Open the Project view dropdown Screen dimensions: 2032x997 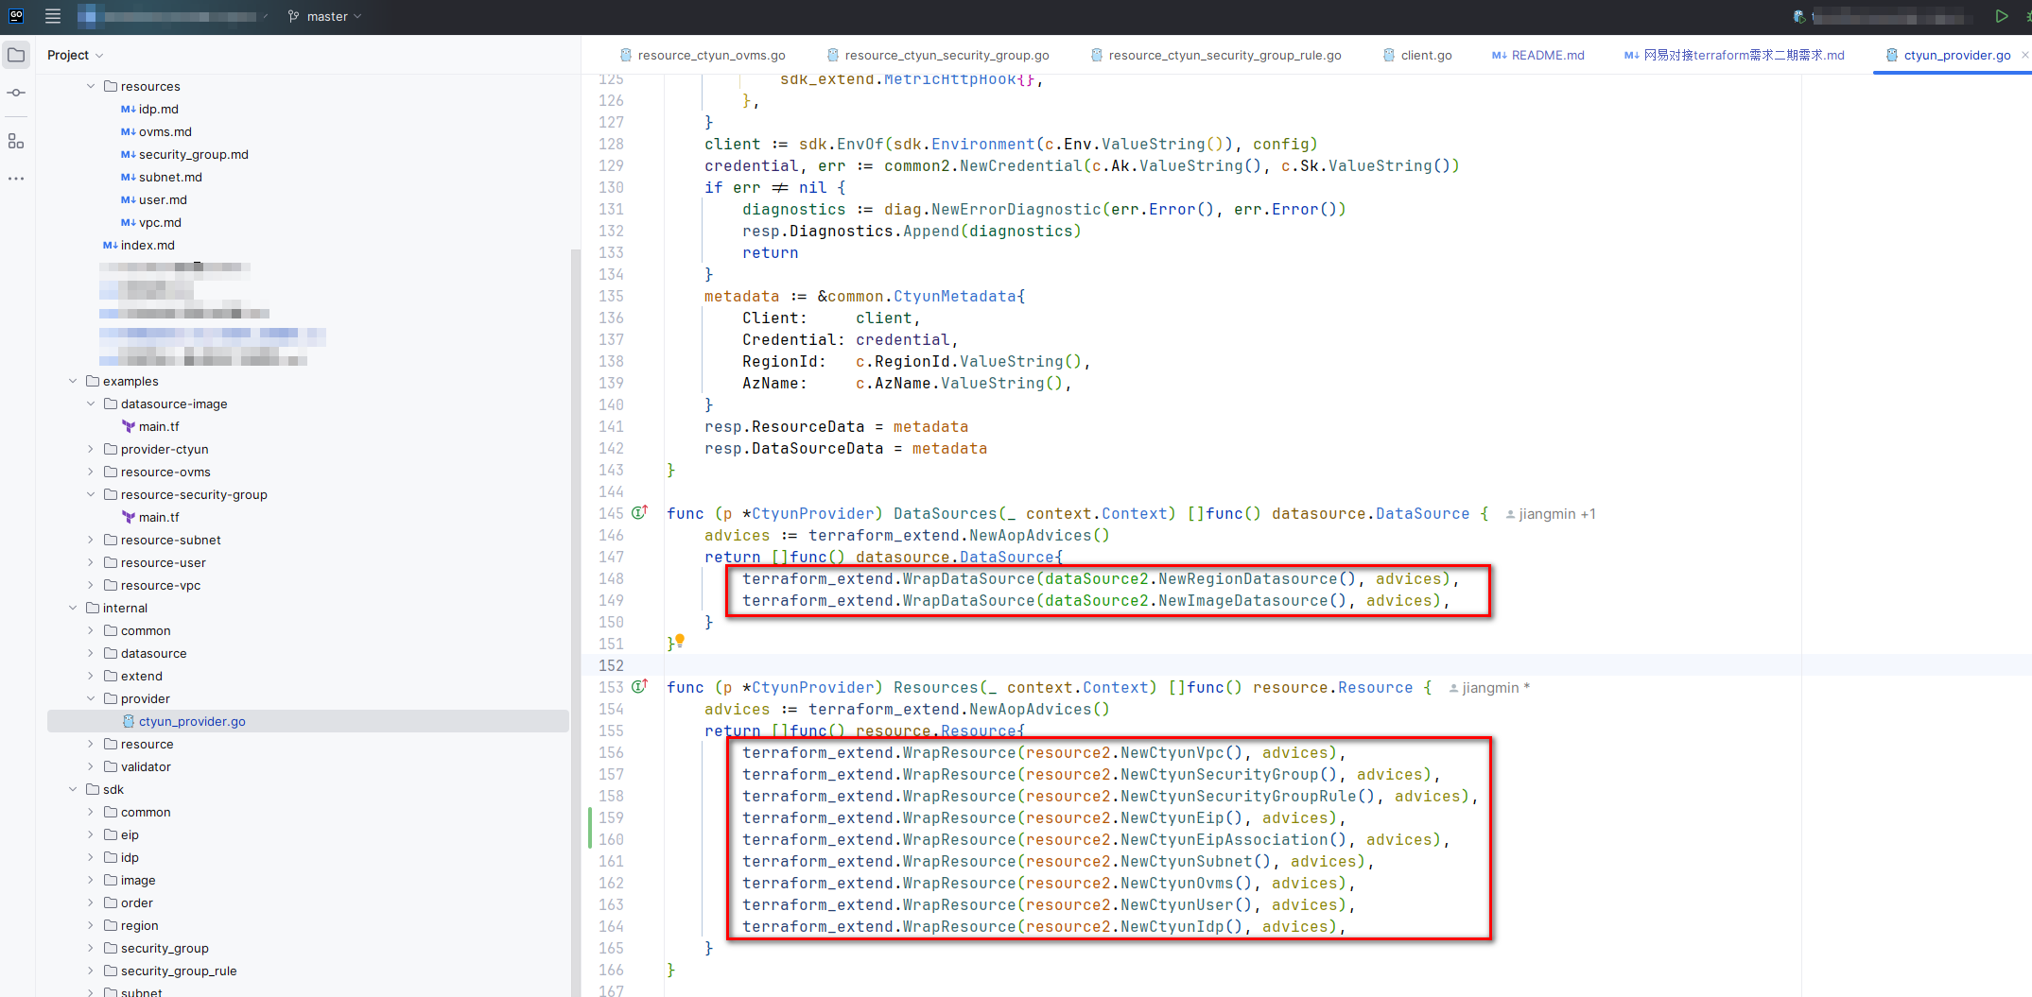75,55
